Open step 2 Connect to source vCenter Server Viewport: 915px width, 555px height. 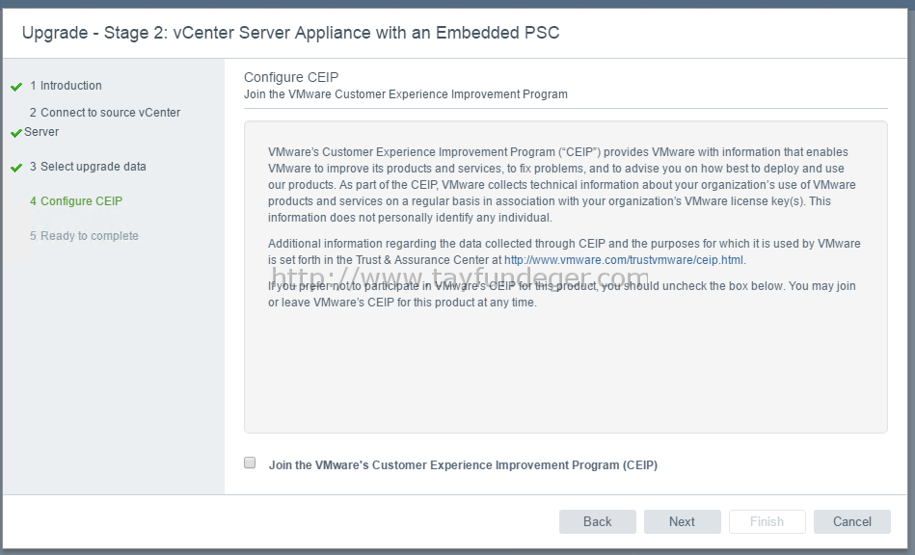(x=102, y=121)
